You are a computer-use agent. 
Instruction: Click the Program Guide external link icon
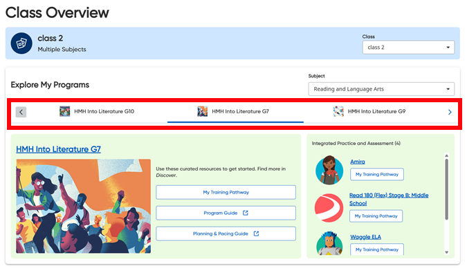246,213
